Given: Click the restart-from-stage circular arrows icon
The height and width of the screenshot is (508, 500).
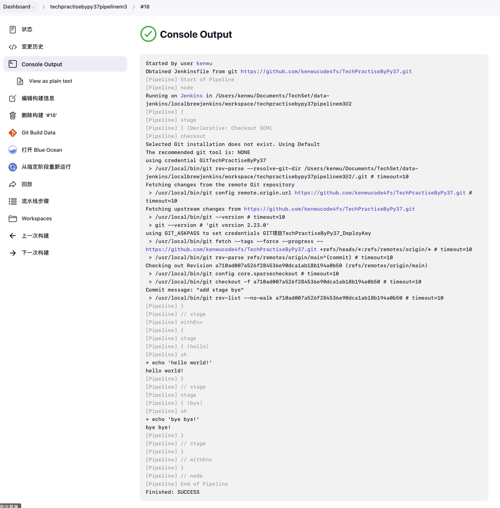Looking at the screenshot, I should click(x=13, y=167).
